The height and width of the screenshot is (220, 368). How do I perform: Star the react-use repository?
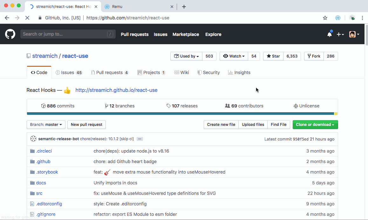click(273, 56)
